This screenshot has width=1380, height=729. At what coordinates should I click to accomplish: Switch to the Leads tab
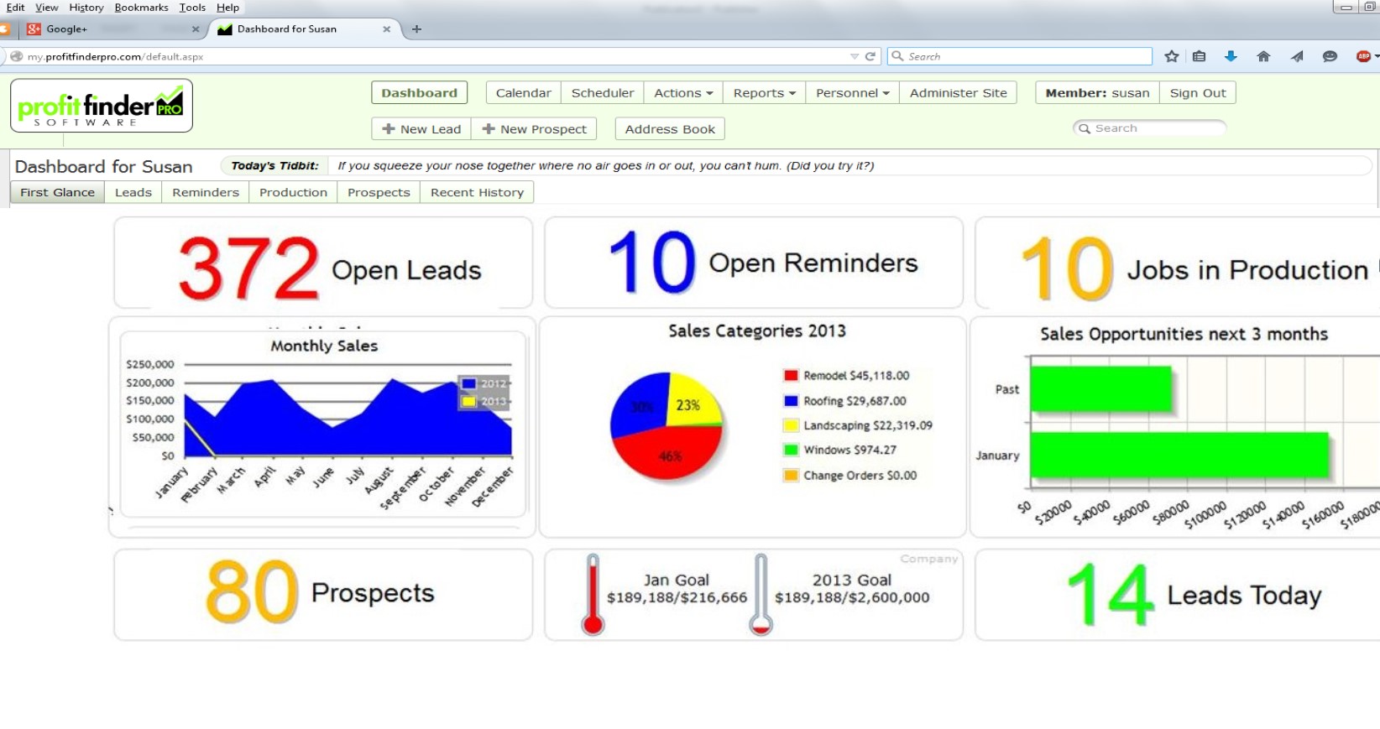[x=133, y=192]
